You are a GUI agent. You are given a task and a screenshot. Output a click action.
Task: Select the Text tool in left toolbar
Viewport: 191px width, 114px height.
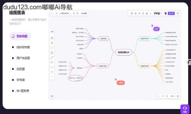[52, 43]
